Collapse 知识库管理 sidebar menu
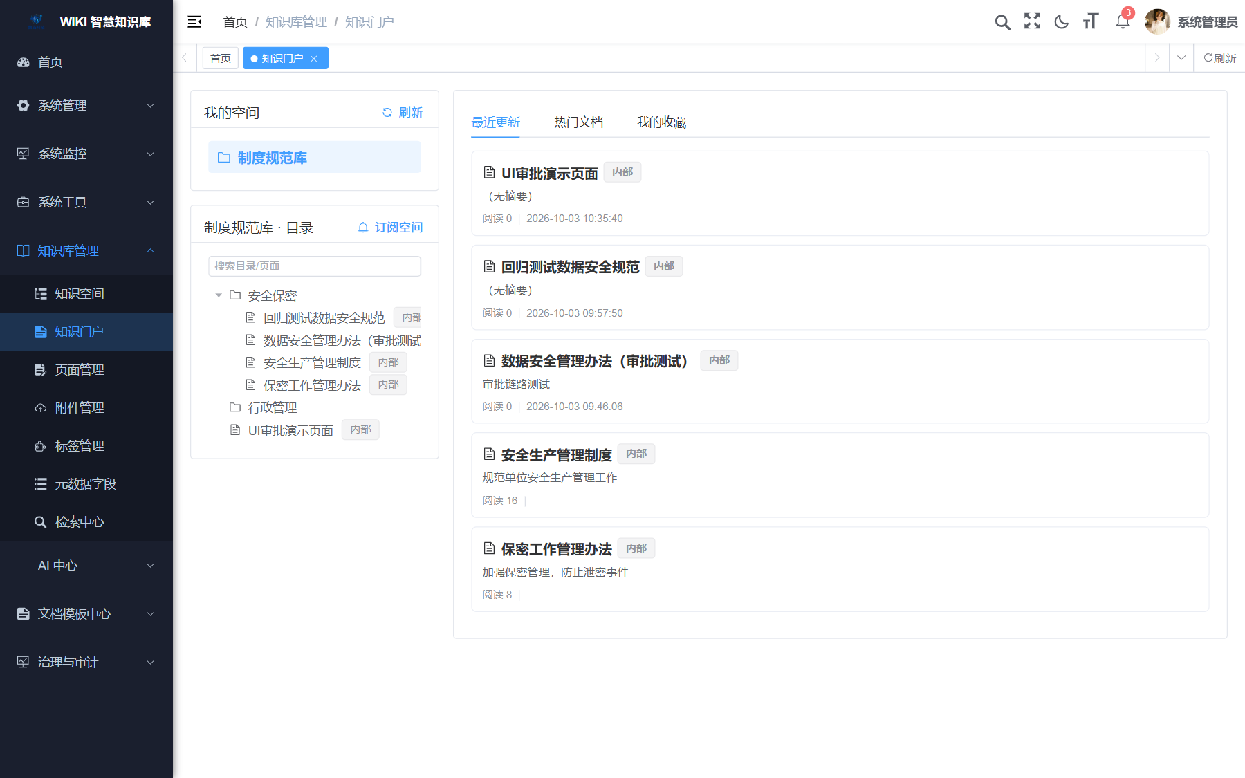Viewport: 1245px width, 778px height. point(86,250)
